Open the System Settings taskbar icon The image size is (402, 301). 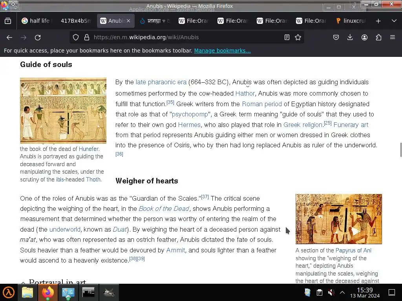point(68,292)
